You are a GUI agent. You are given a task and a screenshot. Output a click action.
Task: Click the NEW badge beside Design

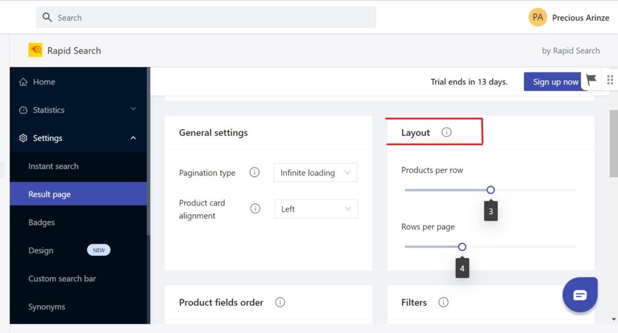click(98, 250)
